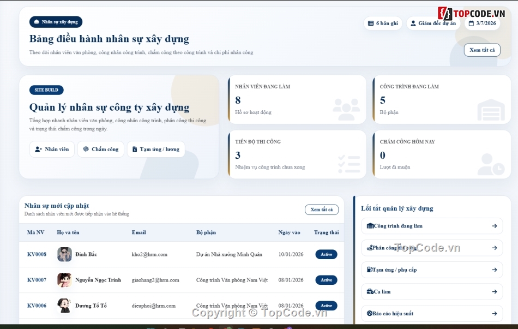Click the people group icon in Nhân viên đang làm card

(x=346, y=109)
